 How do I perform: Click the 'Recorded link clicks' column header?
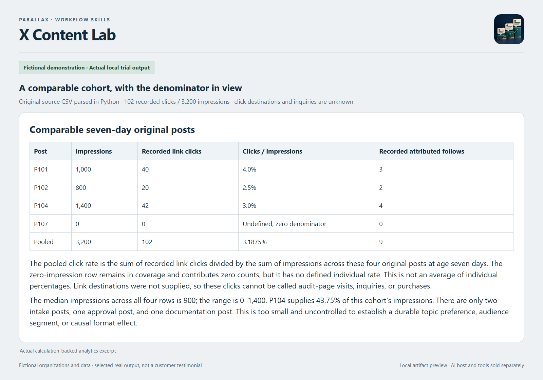pos(188,151)
